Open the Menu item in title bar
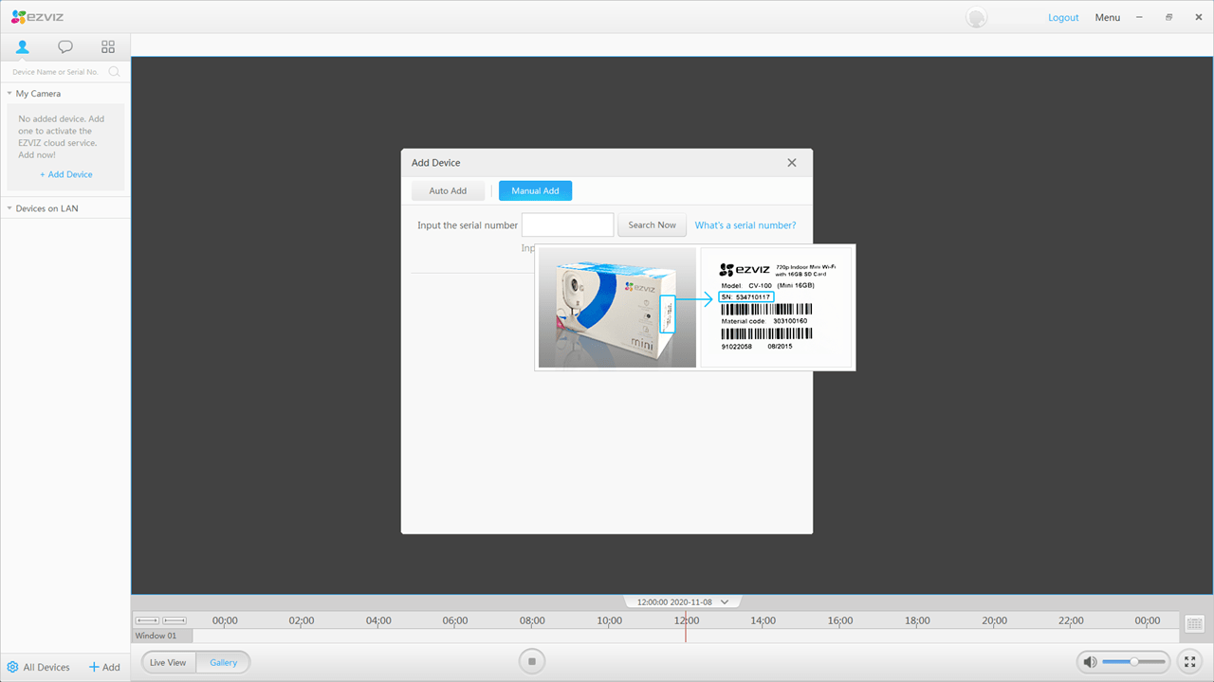Screen dimensions: 1214x682 pos(1108,17)
